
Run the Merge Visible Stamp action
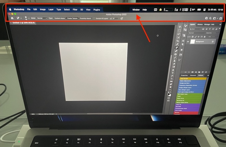pyautogui.click(x=189, y=103)
